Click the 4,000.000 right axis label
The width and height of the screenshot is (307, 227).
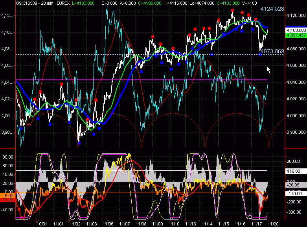[296, 116]
